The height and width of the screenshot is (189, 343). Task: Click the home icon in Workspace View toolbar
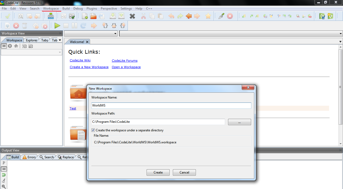click(16, 46)
